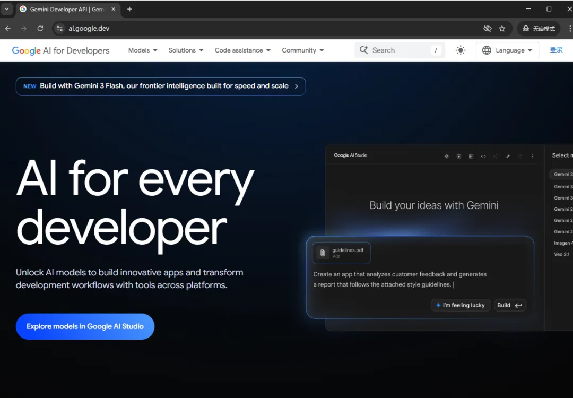This screenshot has height=398, width=573.
Task: Go back to the previous page
Action: pos(8,29)
